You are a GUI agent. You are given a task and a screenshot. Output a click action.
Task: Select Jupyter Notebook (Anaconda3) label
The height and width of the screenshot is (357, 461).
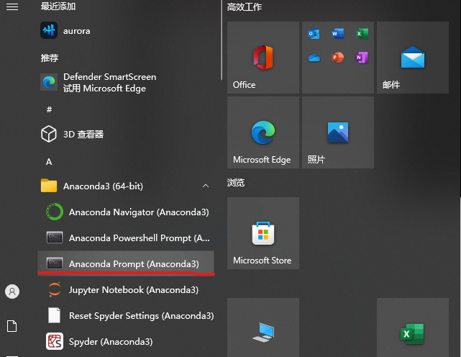pos(134,289)
